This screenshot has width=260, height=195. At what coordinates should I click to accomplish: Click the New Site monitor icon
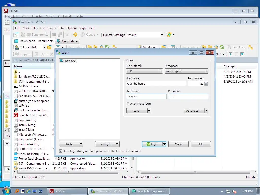[x=62, y=61]
